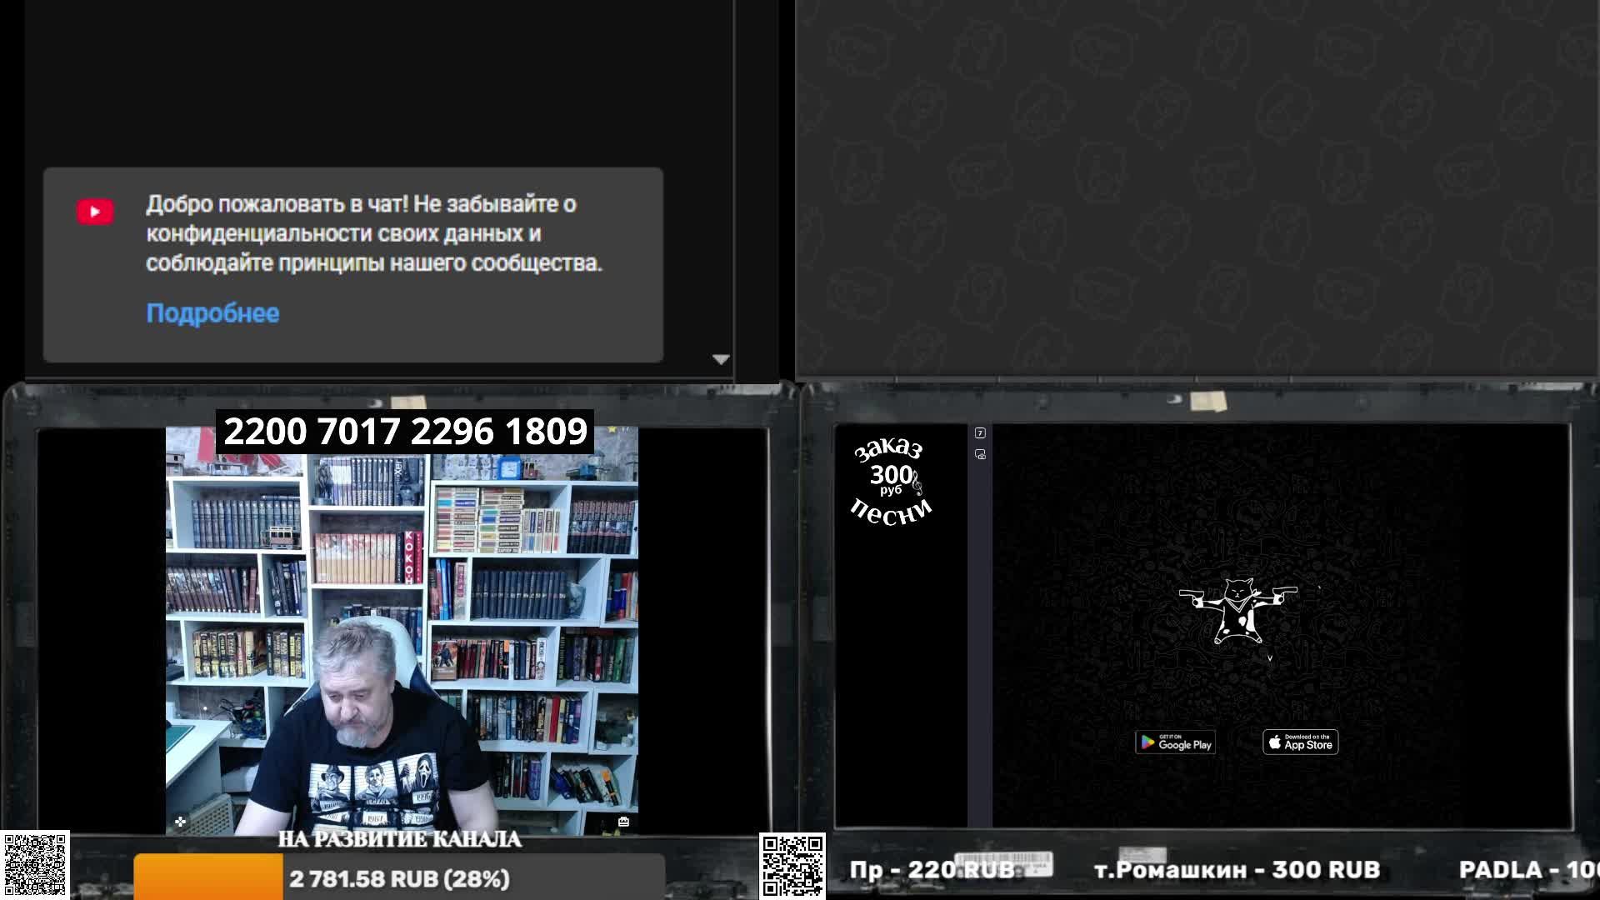Image resolution: width=1600 pixels, height=900 pixels.
Task: Select the Пр - 220 RUB ticker entry
Action: (931, 870)
